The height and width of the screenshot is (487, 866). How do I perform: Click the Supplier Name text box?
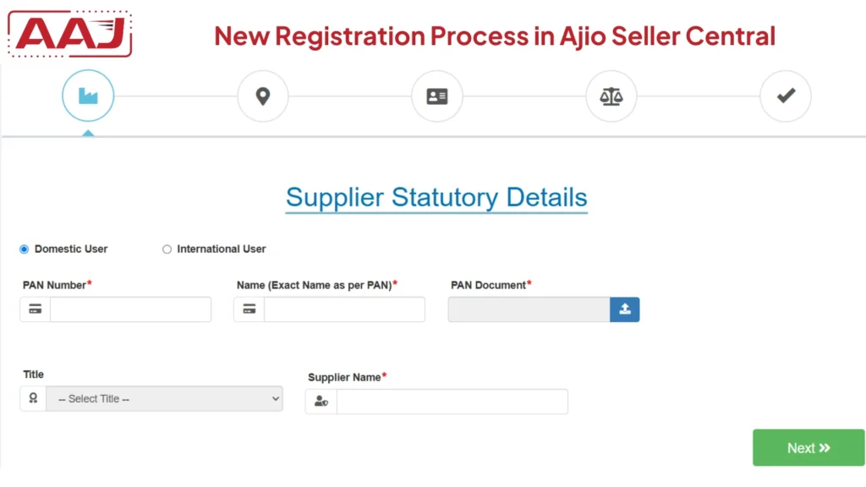452,401
